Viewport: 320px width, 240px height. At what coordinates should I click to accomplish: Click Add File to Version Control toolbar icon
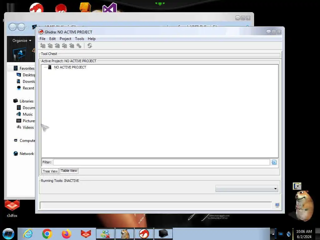[42, 46]
